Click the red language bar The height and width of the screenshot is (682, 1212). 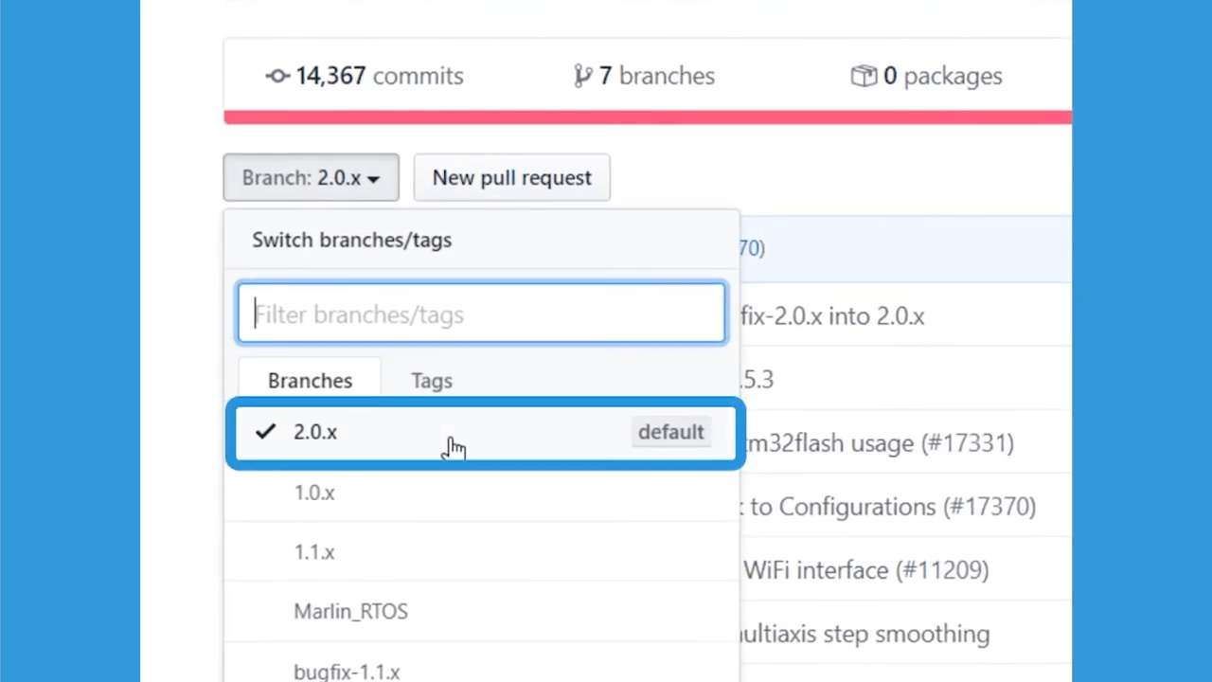pos(648,117)
